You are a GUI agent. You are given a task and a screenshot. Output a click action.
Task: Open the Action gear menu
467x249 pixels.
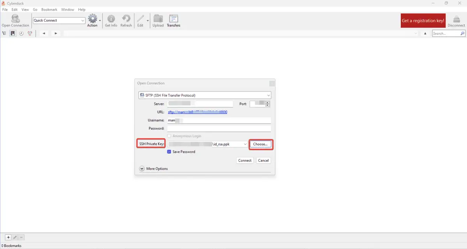[92, 19]
